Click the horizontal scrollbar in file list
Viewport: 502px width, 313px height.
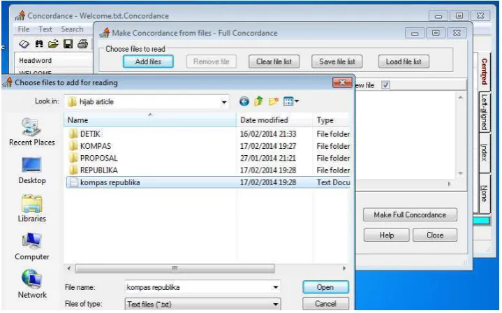[x=175, y=268]
